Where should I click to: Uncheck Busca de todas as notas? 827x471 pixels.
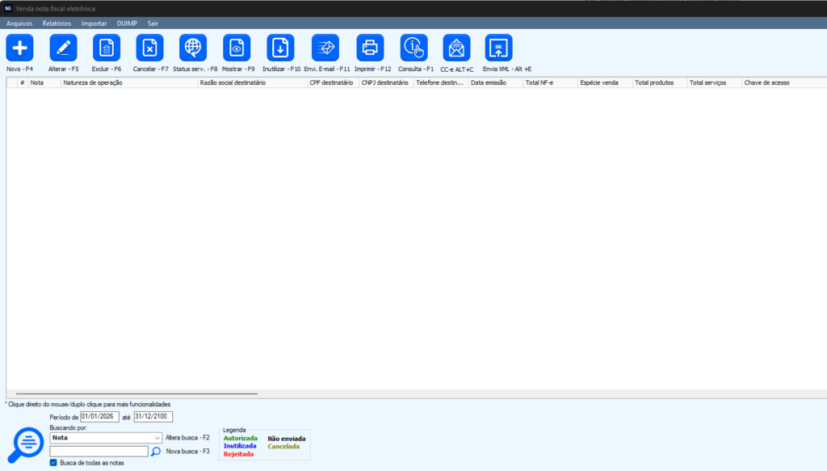53,463
